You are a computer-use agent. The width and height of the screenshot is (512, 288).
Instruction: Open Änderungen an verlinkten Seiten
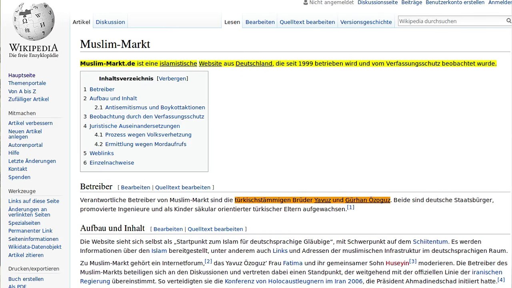click(29, 212)
